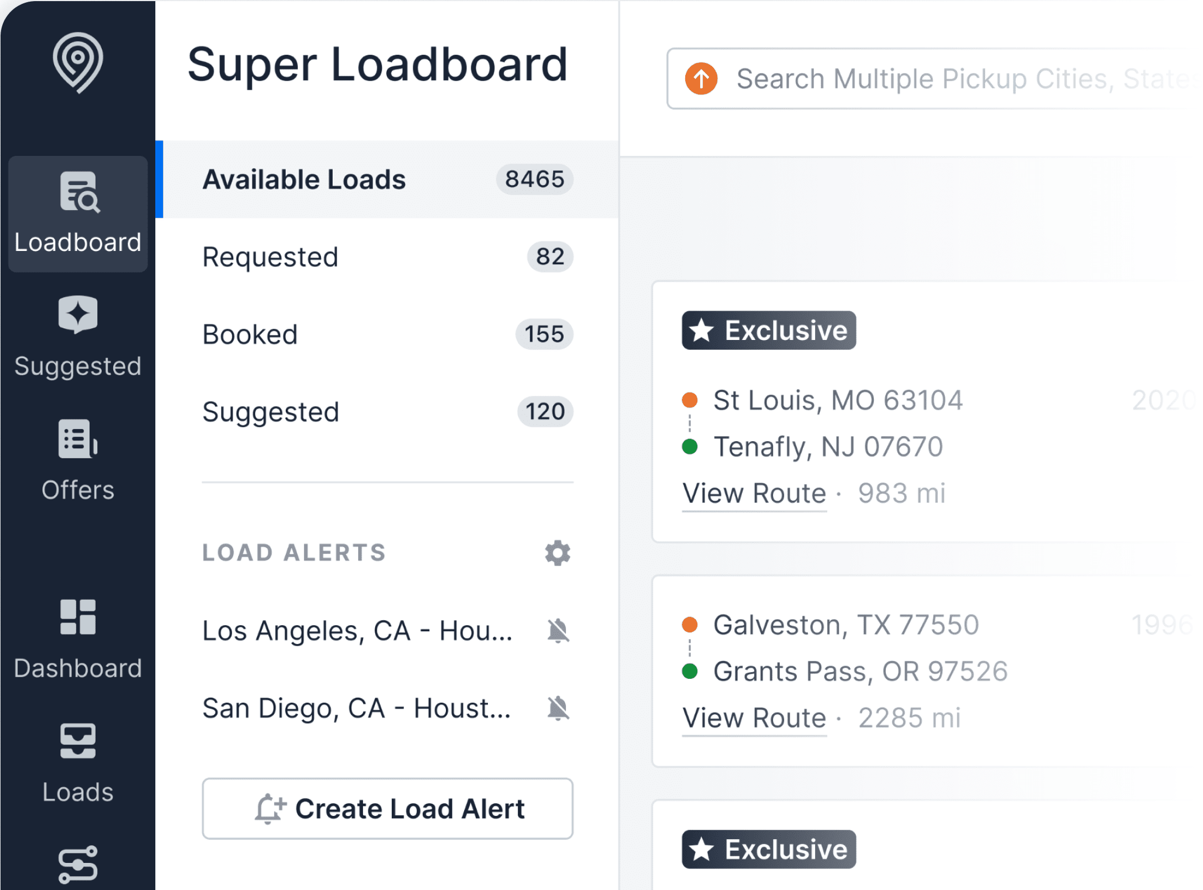1203x890 pixels.
Task: Open Loads from the sidebar
Action: click(77, 763)
